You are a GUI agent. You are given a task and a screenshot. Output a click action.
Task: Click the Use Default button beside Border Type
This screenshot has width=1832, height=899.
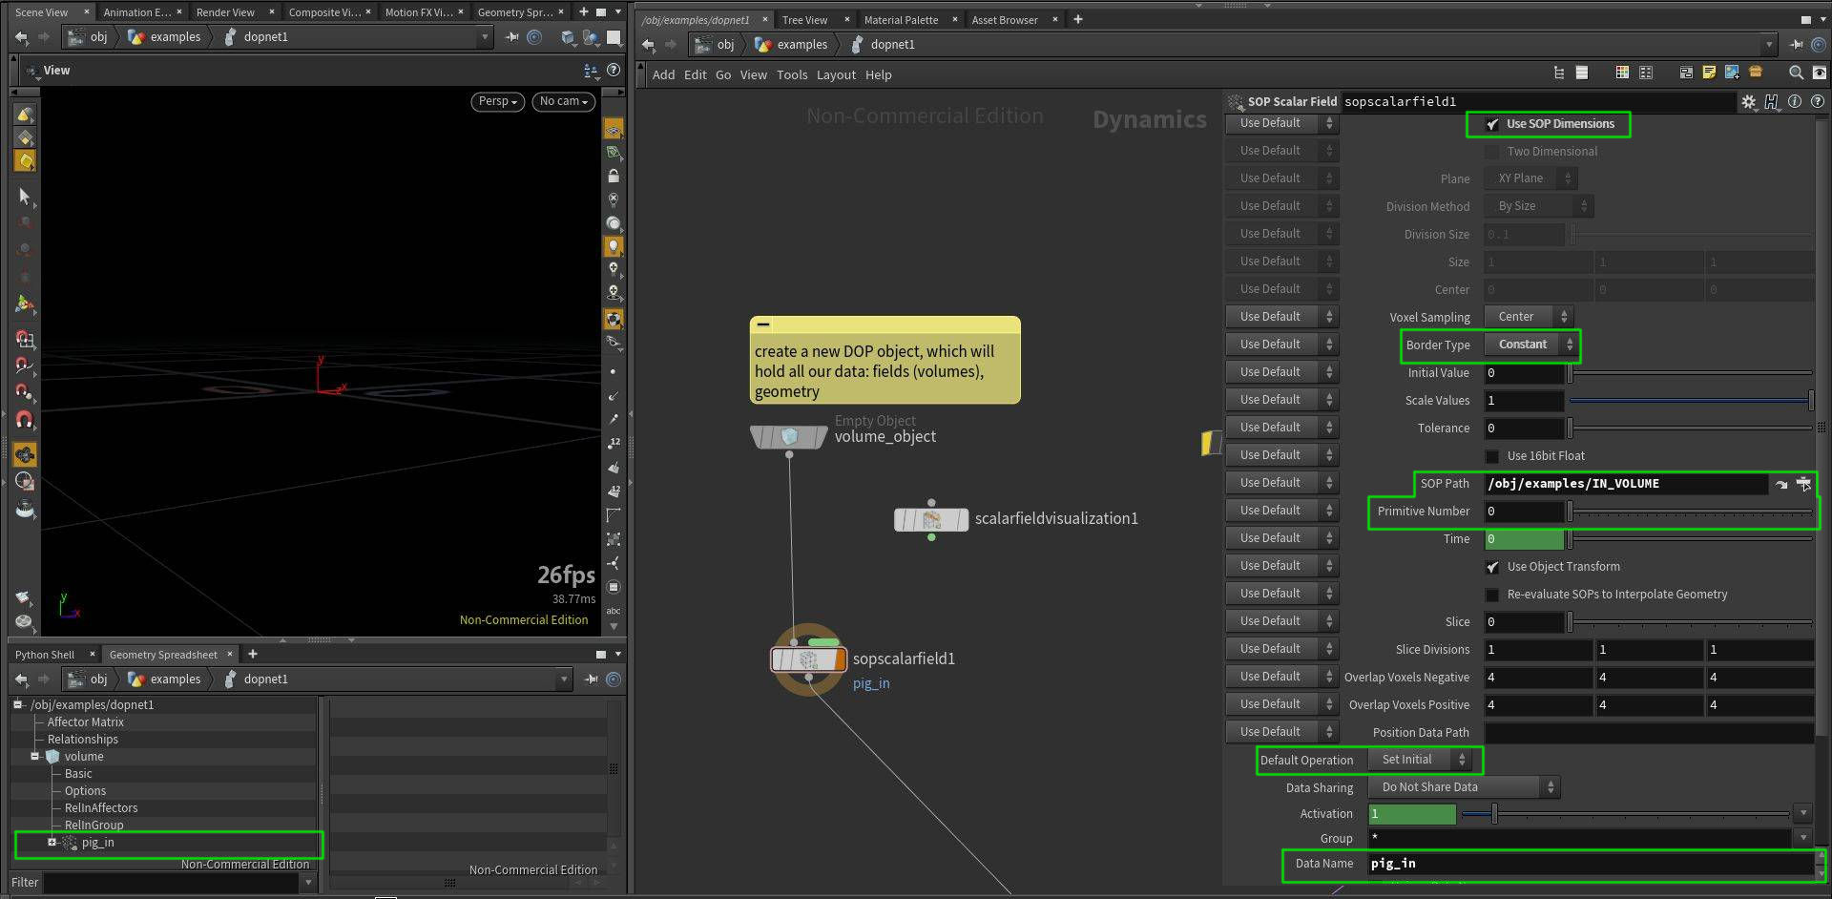tap(1281, 345)
